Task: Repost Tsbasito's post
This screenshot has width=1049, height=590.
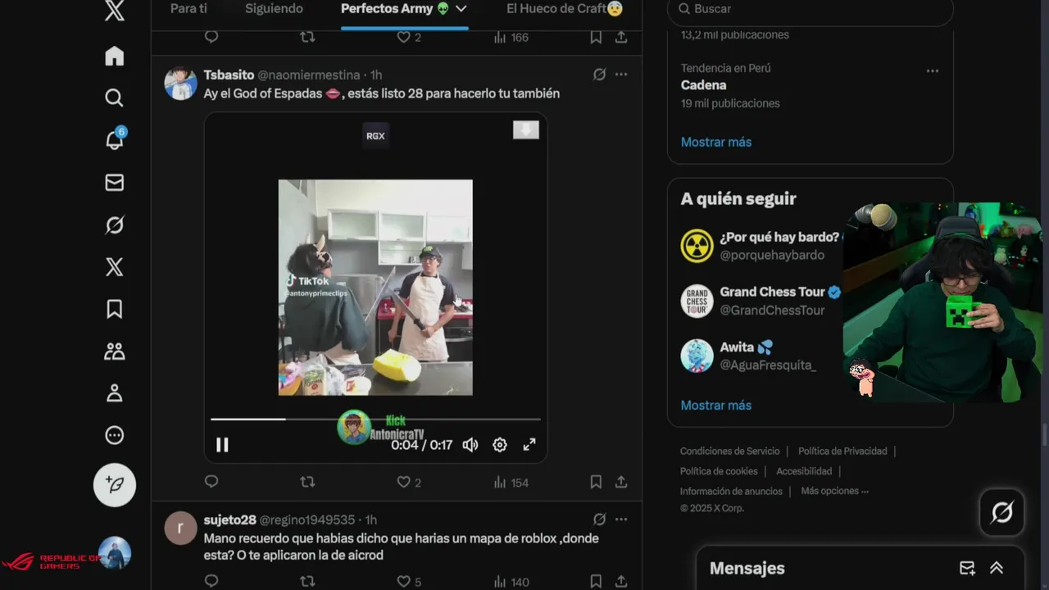Action: tap(307, 482)
